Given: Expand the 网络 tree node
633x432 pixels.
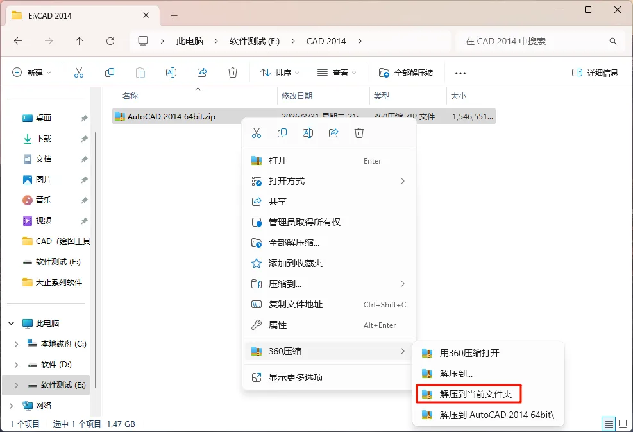Looking at the screenshot, I should 12,405.
